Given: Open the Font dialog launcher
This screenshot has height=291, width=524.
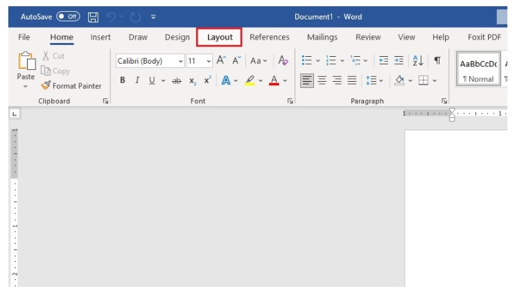Looking at the screenshot, I should (x=290, y=101).
